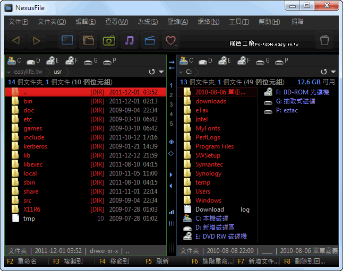This screenshot has height=271, width=343.
Task: Select drive D in right panel
Action: click(x=205, y=60)
